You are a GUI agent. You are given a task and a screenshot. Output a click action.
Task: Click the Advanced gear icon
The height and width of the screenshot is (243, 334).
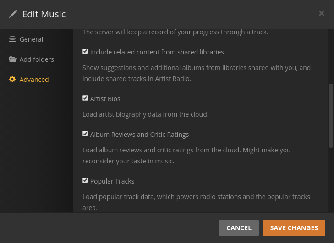12,80
